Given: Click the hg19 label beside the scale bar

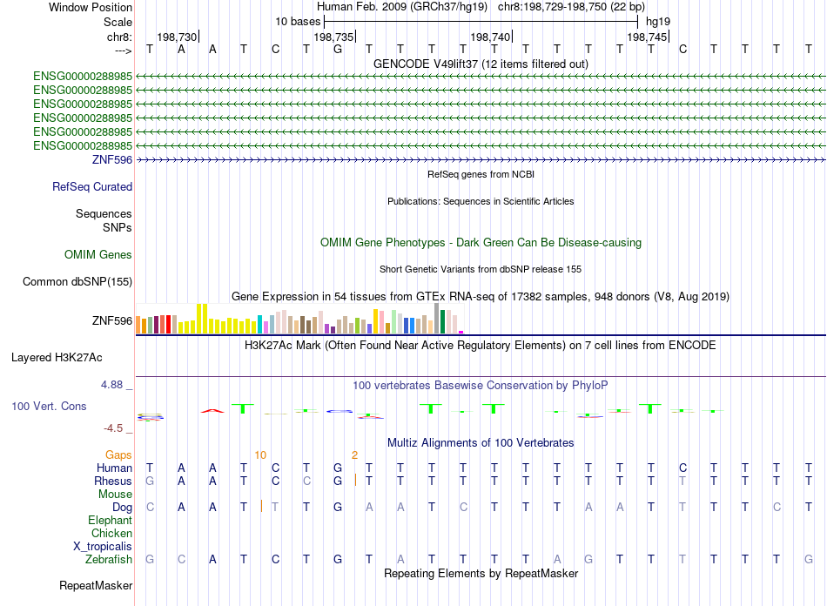Looking at the screenshot, I should tap(658, 22).
